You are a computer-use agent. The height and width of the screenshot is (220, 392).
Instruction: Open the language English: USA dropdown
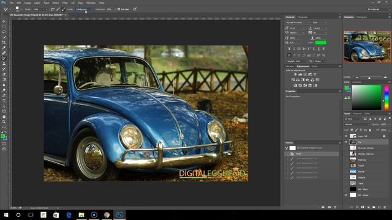pyautogui.click(x=298, y=61)
